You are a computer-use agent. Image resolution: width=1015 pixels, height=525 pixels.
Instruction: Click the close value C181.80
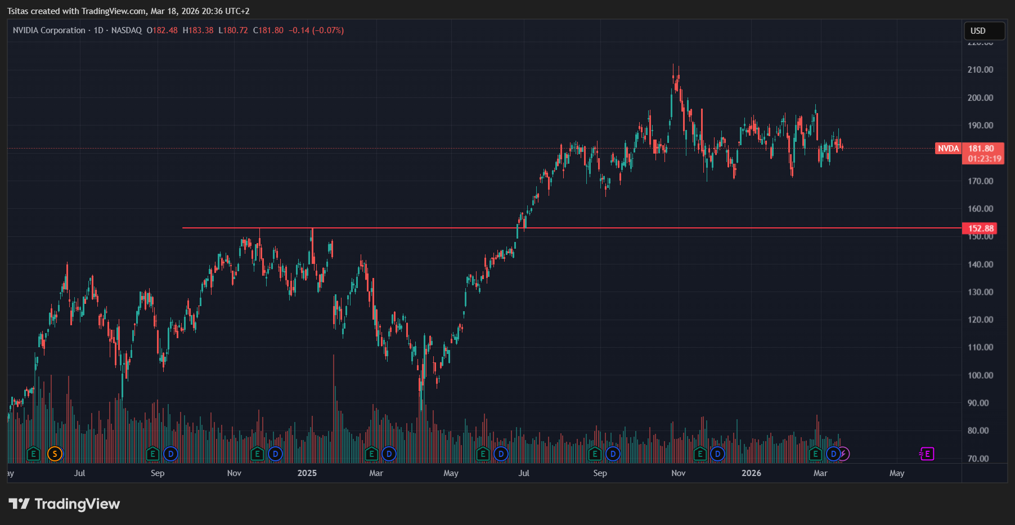coord(268,30)
